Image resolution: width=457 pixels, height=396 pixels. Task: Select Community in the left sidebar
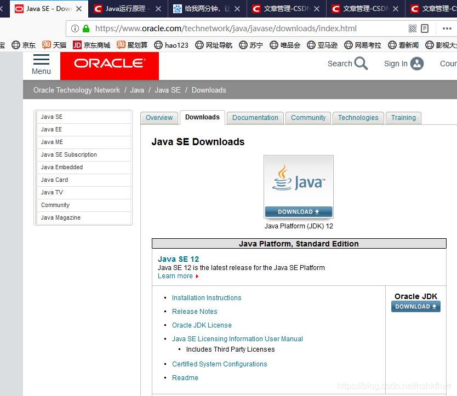tap(83, 205)
